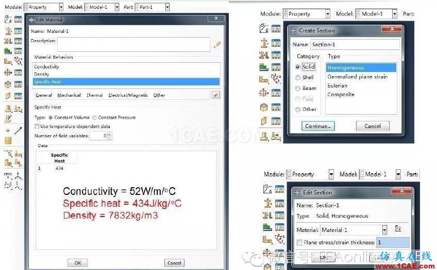Click green Composite Layup icon beside Edit Material dialog
Screen dimensions: 437x270
coord(8,51)
